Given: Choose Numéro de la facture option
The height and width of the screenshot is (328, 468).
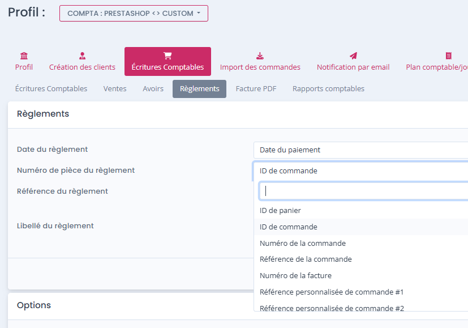Looking at the screenshot, I should pyautogui.click(x=361, y=275).
